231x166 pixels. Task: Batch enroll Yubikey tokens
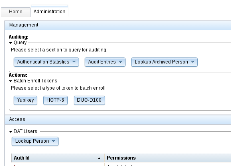[x=25, y=100]
